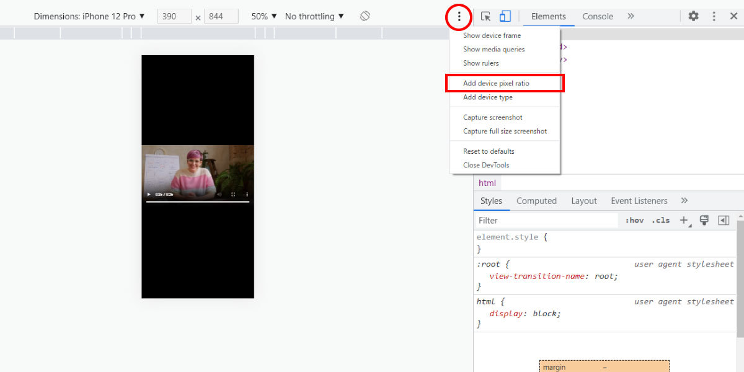This screenshot has width=744, height=372.
Task: Toggle the device toolbar icon
Action: pyautogui.click(x=505, y=16)
